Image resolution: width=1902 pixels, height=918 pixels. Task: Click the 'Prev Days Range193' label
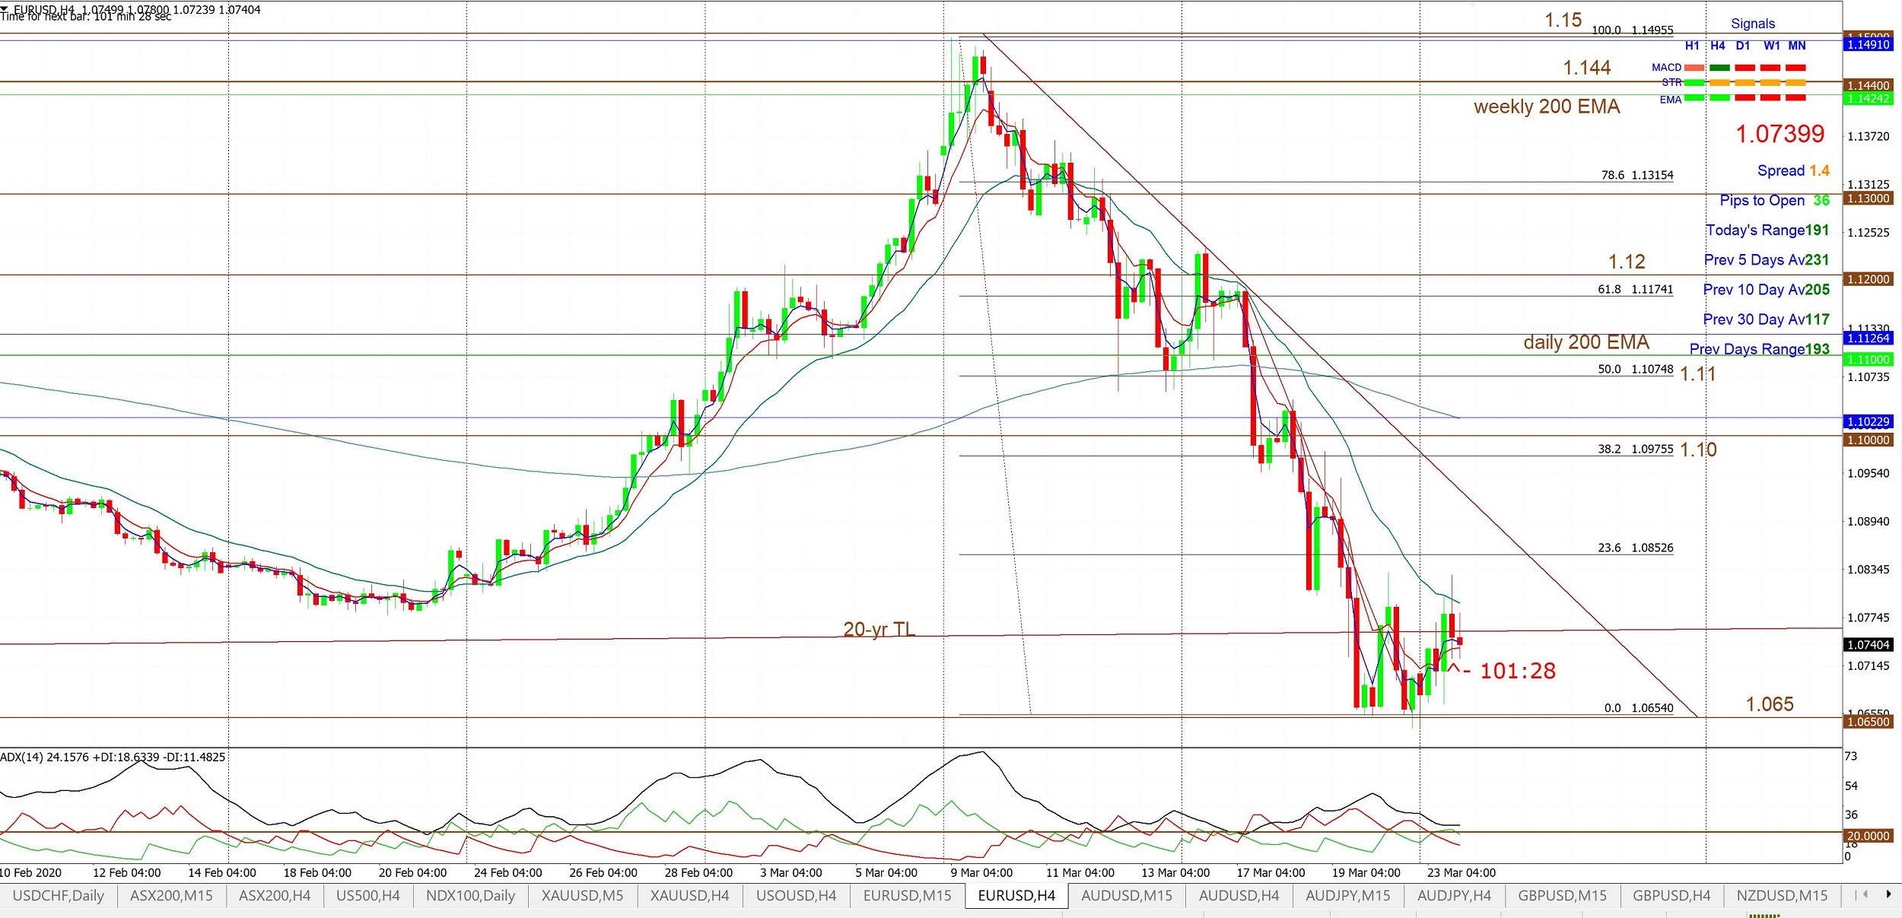(1760, 348)
